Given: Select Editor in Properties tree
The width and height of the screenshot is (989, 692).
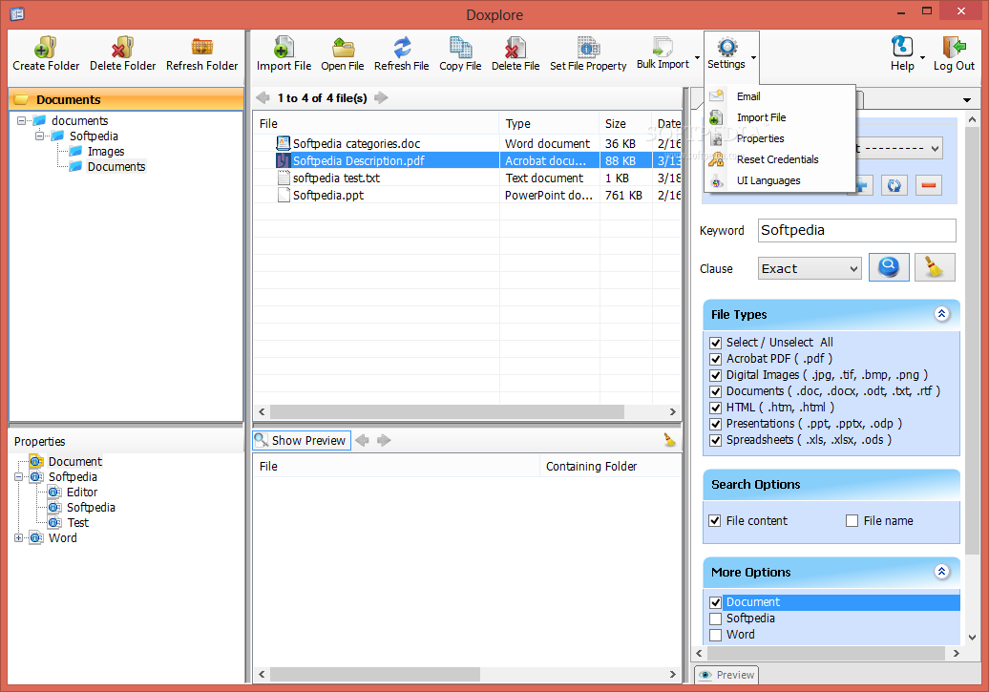Looking at the screenshot, I should click(82, 492).
